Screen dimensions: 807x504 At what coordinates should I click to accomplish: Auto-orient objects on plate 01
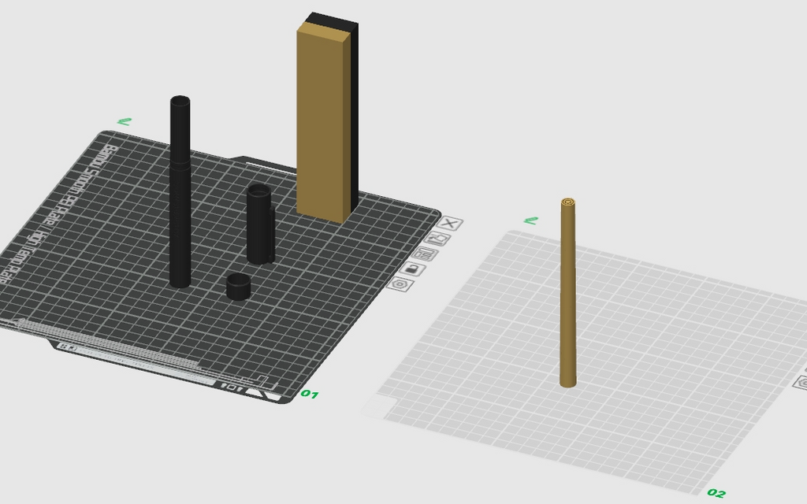(x=437, y=239)
